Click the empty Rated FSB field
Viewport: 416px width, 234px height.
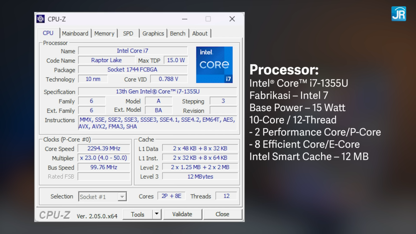click(104, 177)
